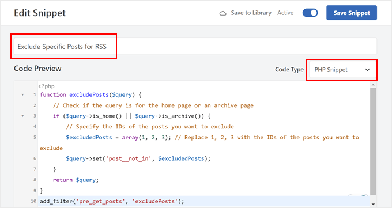Toggle the Active snippet switch
392x208 pixels.
[x=310, y=13]
